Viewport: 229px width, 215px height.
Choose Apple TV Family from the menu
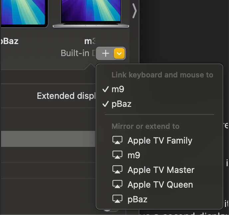(160, 141)
